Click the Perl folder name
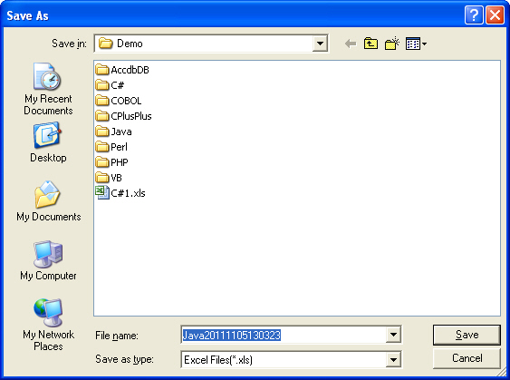The height and width of the screenshot is (380, 510). point(119,147)
